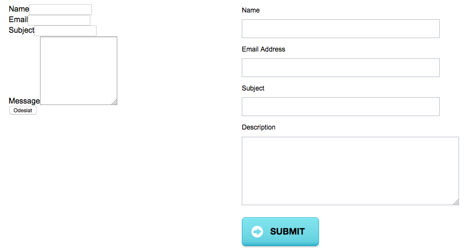The height and width of the screenshot is (249, 473).
Task: Click the Subject label above the wide field
Action: (253, 88)
